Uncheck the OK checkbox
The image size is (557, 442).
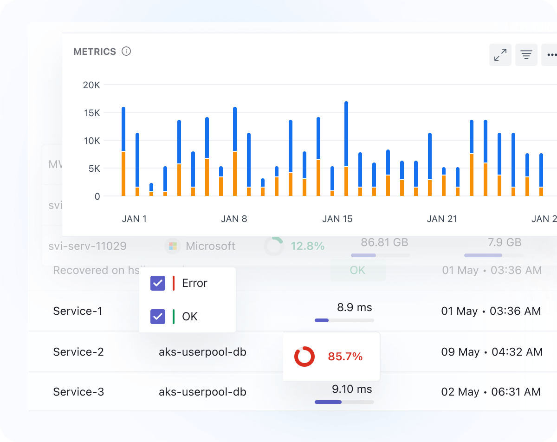[158, 317]
